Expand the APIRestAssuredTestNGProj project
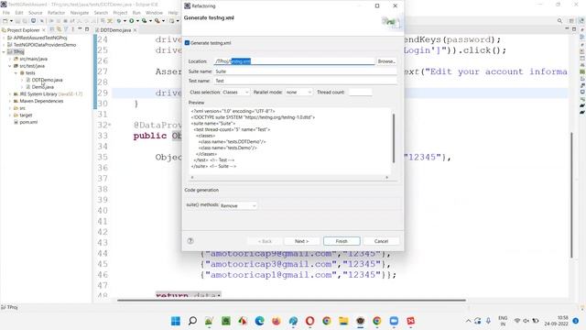The height and width of the screenshot is (330, 586). coord(4,38)
